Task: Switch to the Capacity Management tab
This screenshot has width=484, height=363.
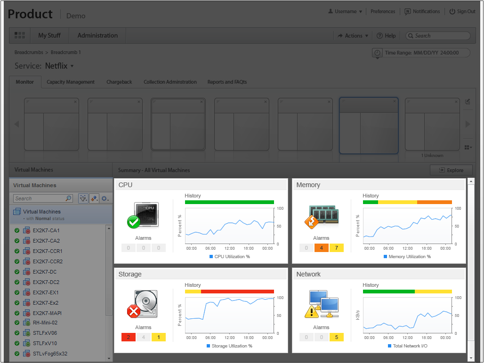Action: click(71, 82)
